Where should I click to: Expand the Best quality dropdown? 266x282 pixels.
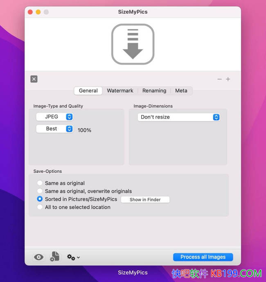click(54, 129)
